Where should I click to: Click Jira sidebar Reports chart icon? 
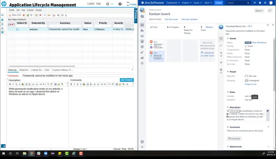coord(142,36)
